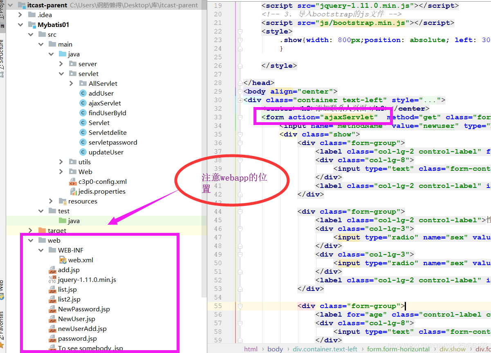Click NewUser.jsp file icon
Image resolution: width=491 pixels, height=353 pixels.
[x=52, y=319]
